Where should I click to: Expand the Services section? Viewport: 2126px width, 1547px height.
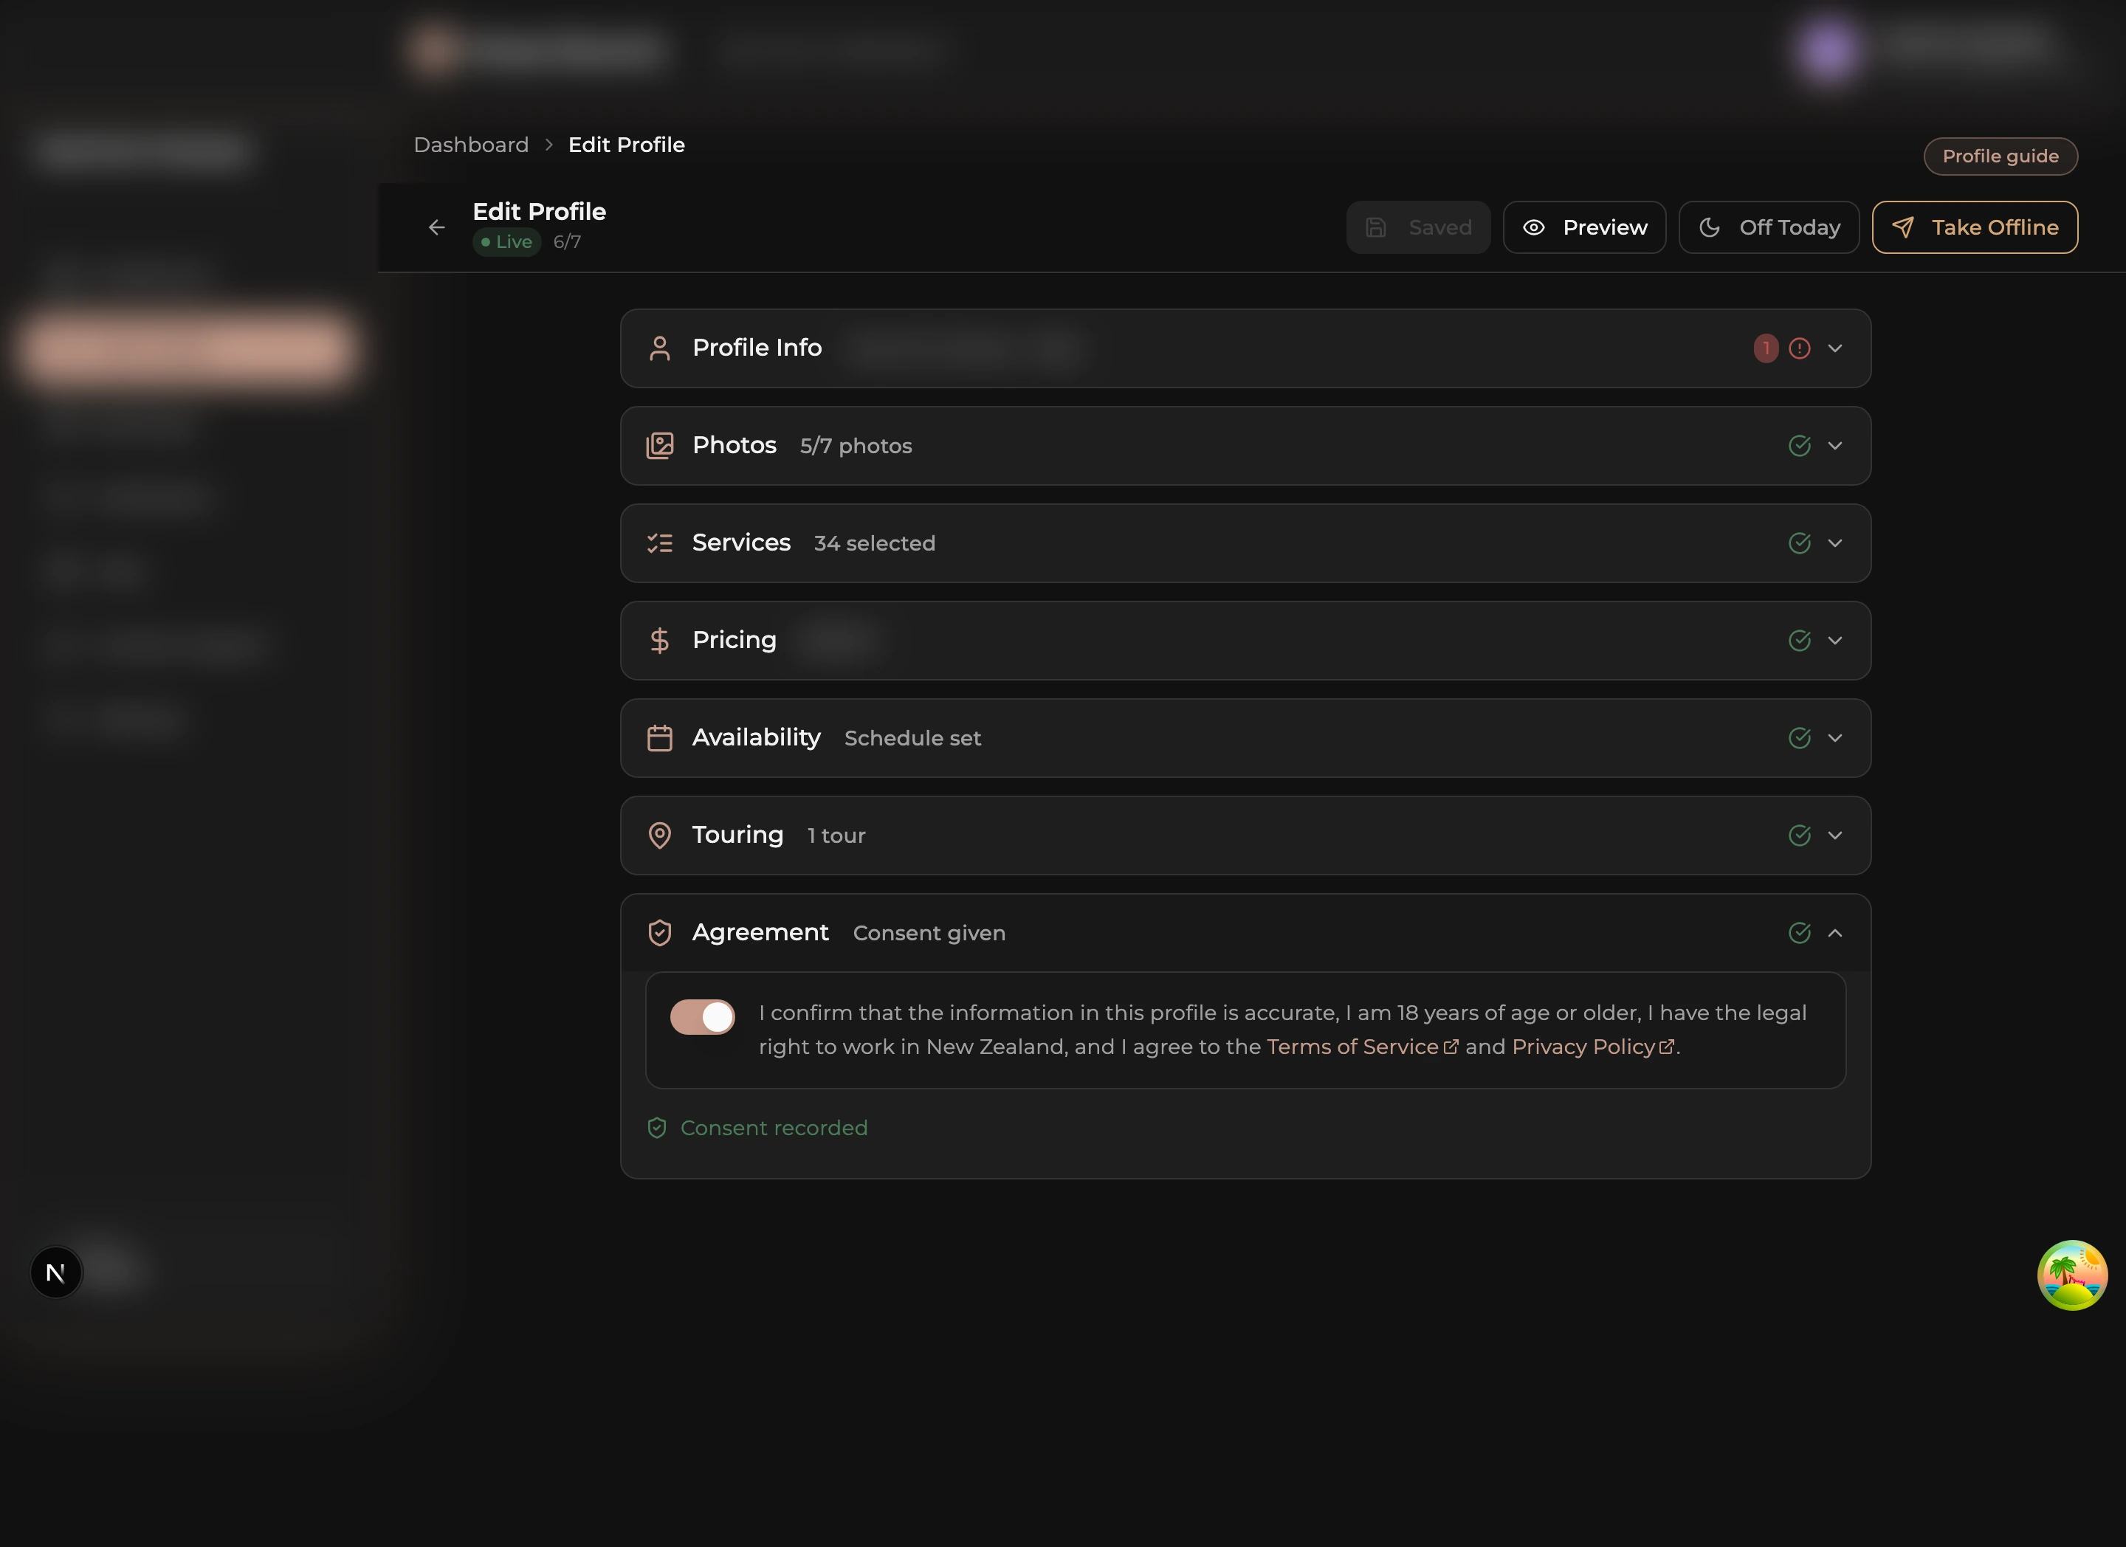point(1837,543)
